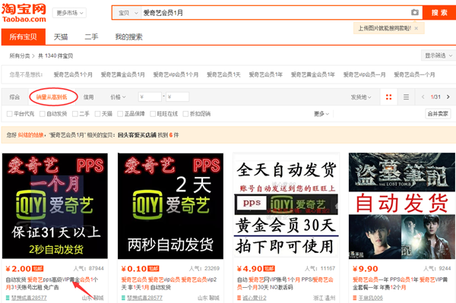Image resolution: width=456 pixels, height=303 pixels.
Task: Select the 二手 tab
Action: [x=91, y=37]
